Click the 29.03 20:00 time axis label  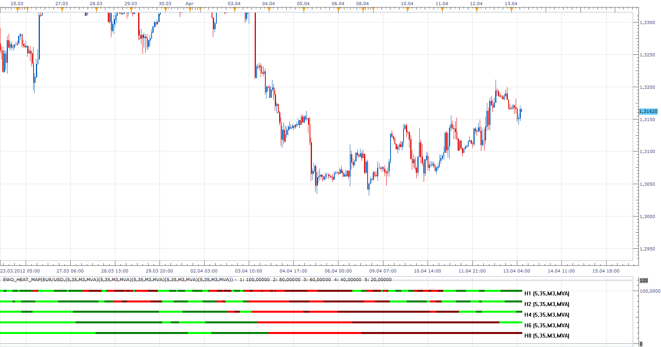coord(159,271)
